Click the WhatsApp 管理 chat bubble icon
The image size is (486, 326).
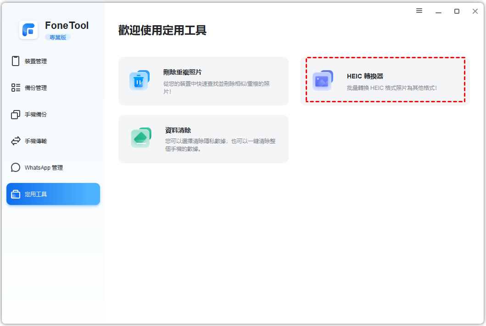tap(16, 167)
